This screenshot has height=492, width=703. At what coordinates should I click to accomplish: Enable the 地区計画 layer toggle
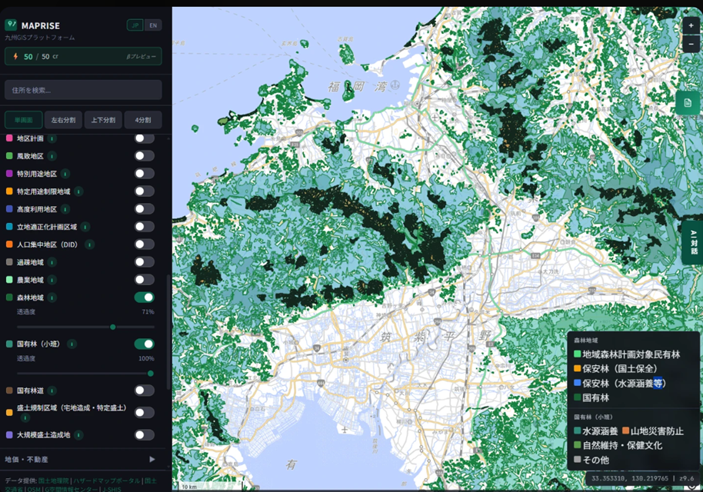click(145, 138)
